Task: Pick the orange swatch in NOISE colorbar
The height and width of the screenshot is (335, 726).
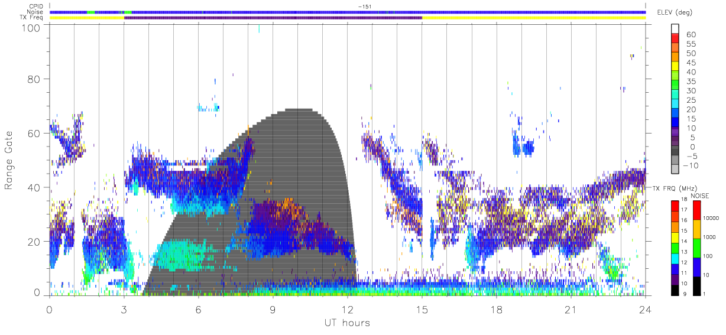Action: pos(696,229)
